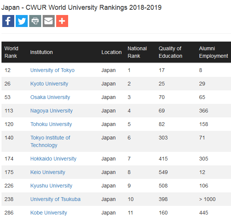Click the World Rank column header
Screen dimensions: 231x219
point(11,52)
